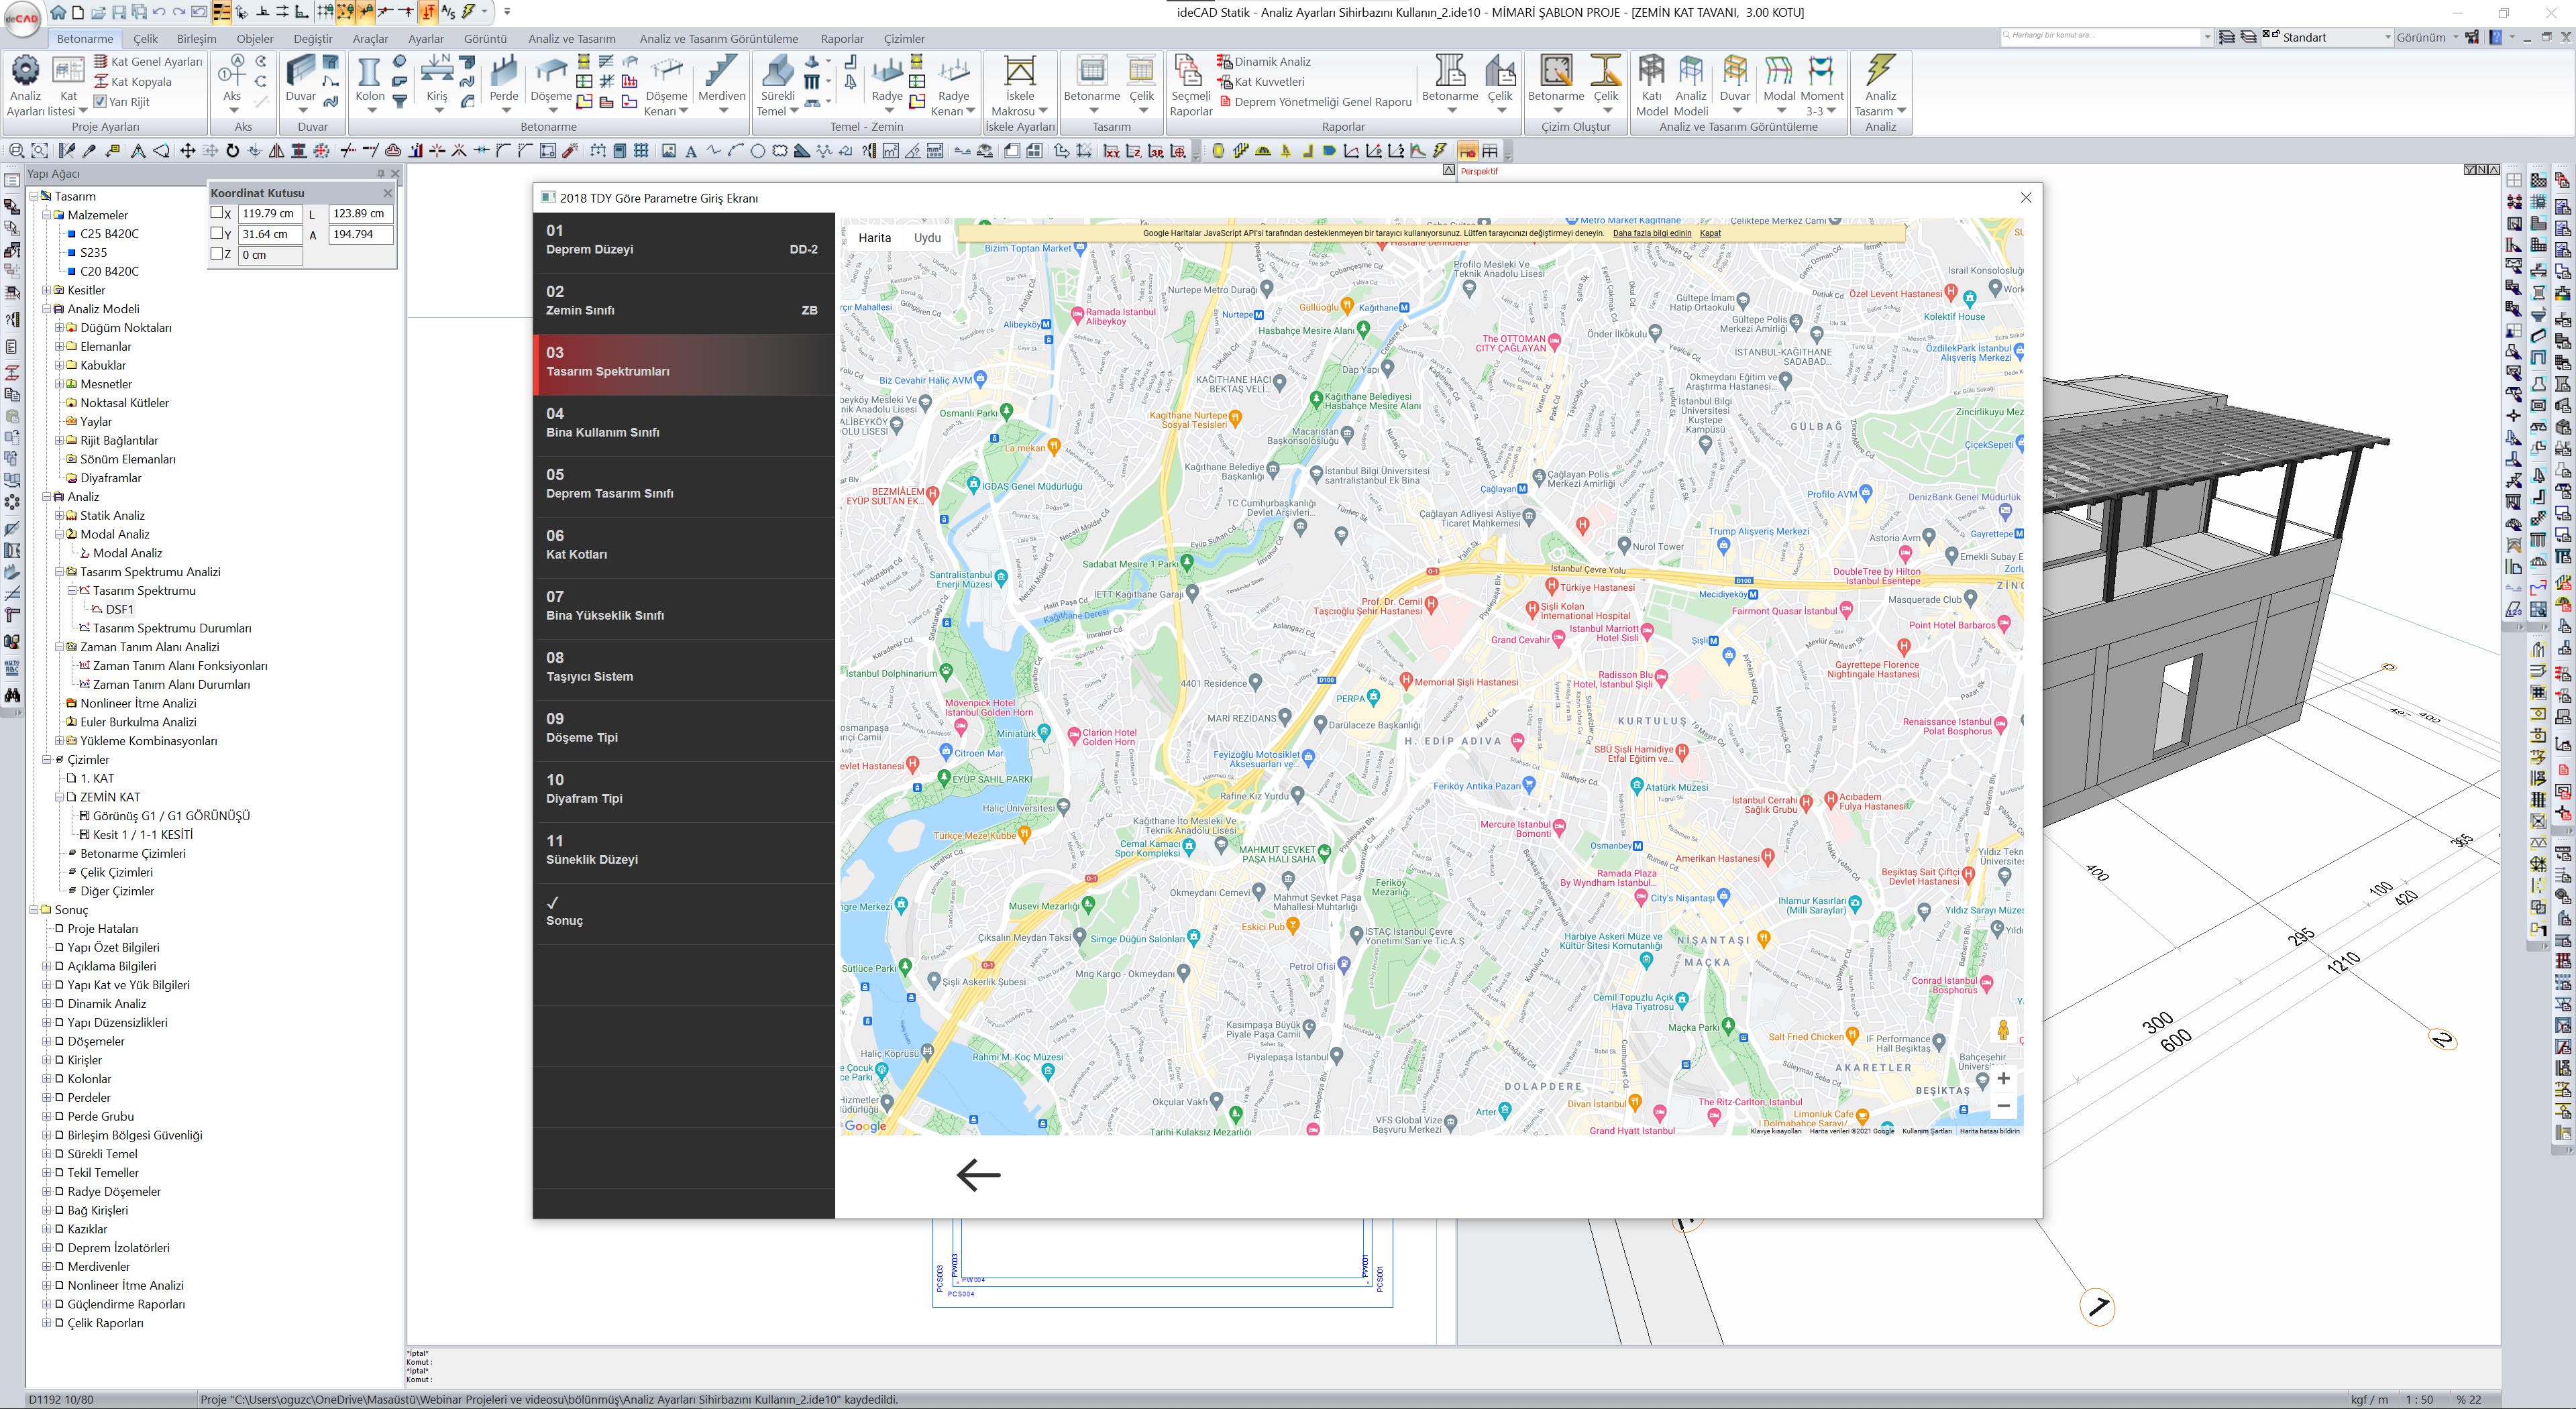The width and height of the screenshot is (2576, 1409).
Task: Switch to the Analiz ve Tasarım tab
Action: point(571,39)
